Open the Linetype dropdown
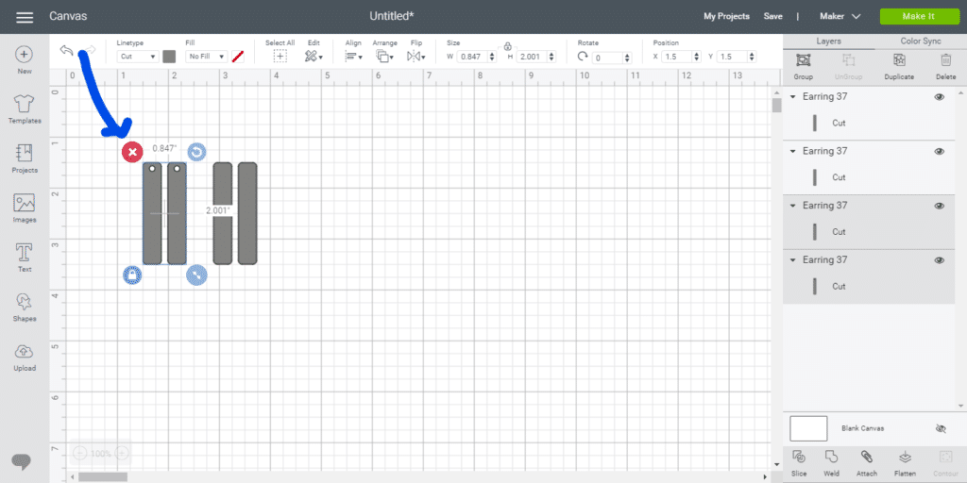Screen dimensions: 967x483 [x=138, y=57]
